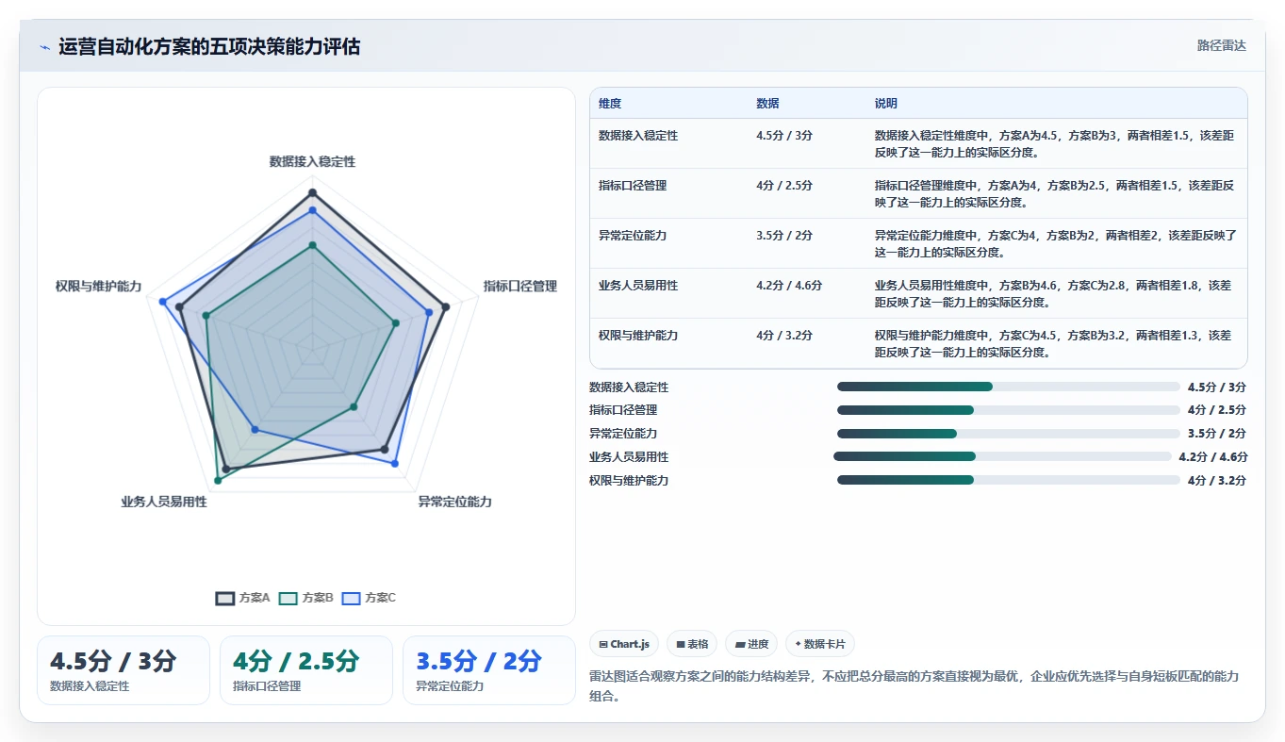Click 权限与维护能力 table row name
The height and width of the screenshot is (742, 1285).
[638, 336]
